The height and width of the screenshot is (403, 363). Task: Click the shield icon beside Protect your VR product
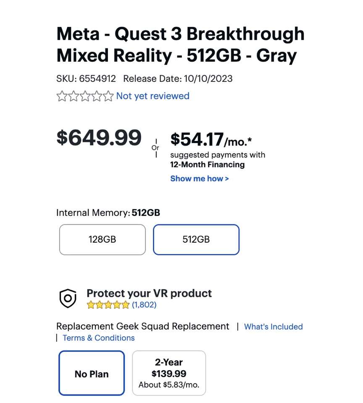tap(68, 298)
